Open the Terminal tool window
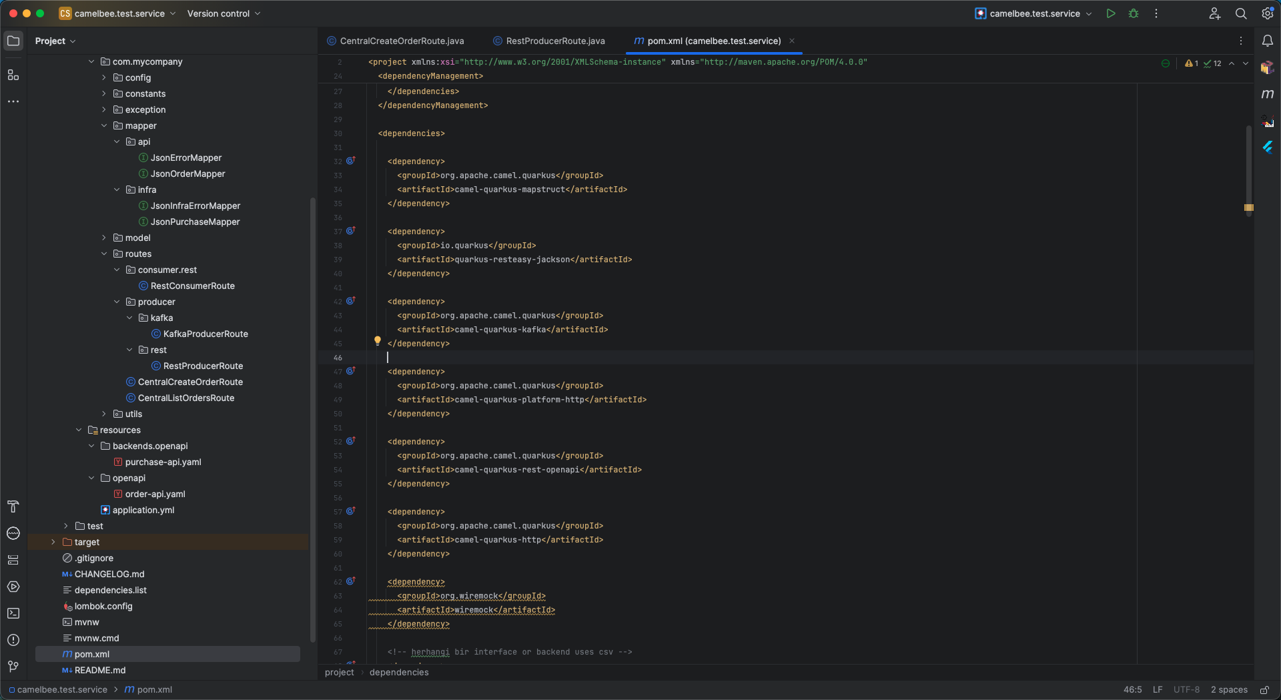The width and height of the screenshot is (1281, 700). (x=13, y=613)
